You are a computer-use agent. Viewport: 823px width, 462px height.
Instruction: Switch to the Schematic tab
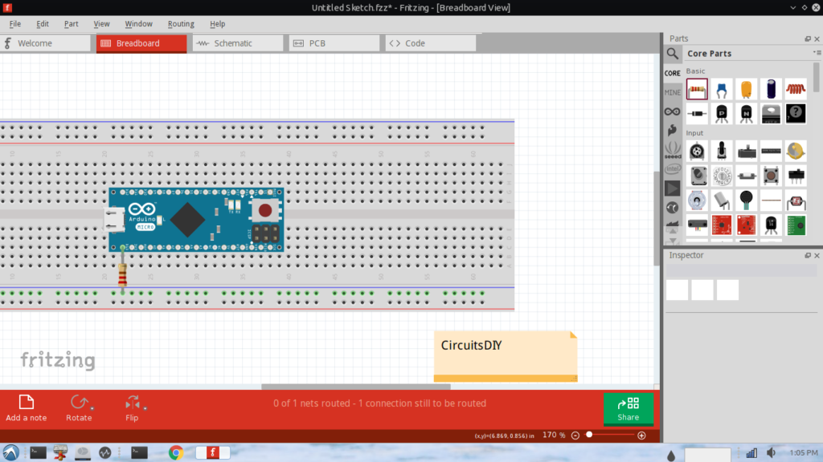click(238, 43)
